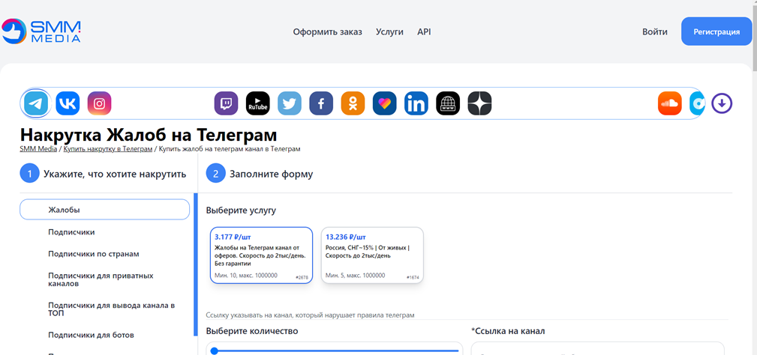Choose the RuTube platform icon
The height and width of the screenshot is (355, 757).
click(x=258, y=103)
